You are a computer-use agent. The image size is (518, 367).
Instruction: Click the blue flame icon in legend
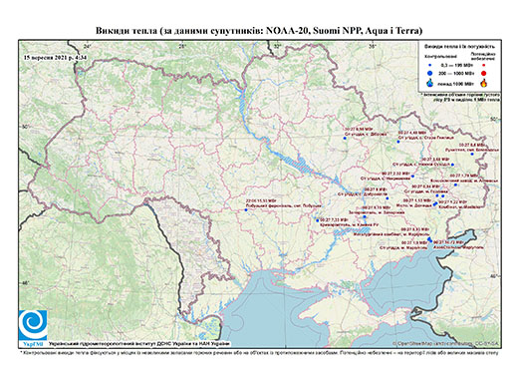coord(430,83)
